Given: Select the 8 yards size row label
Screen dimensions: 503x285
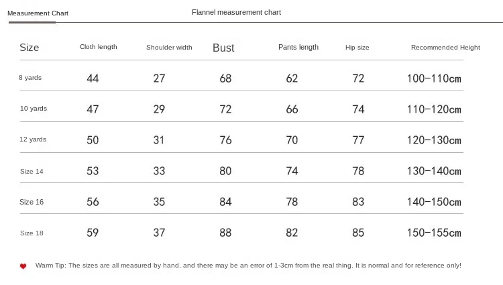Looking at the screenshot, I should click(x=30, y=78).
